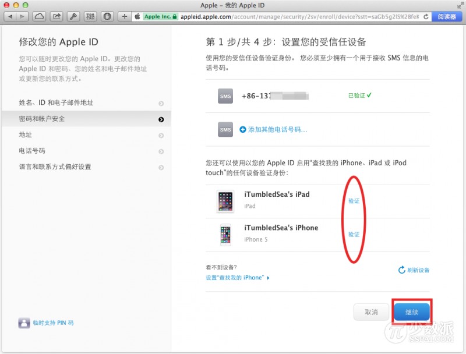Click the toolbar button with Chinese character
The image size is (466, 354).
[90, 16]
